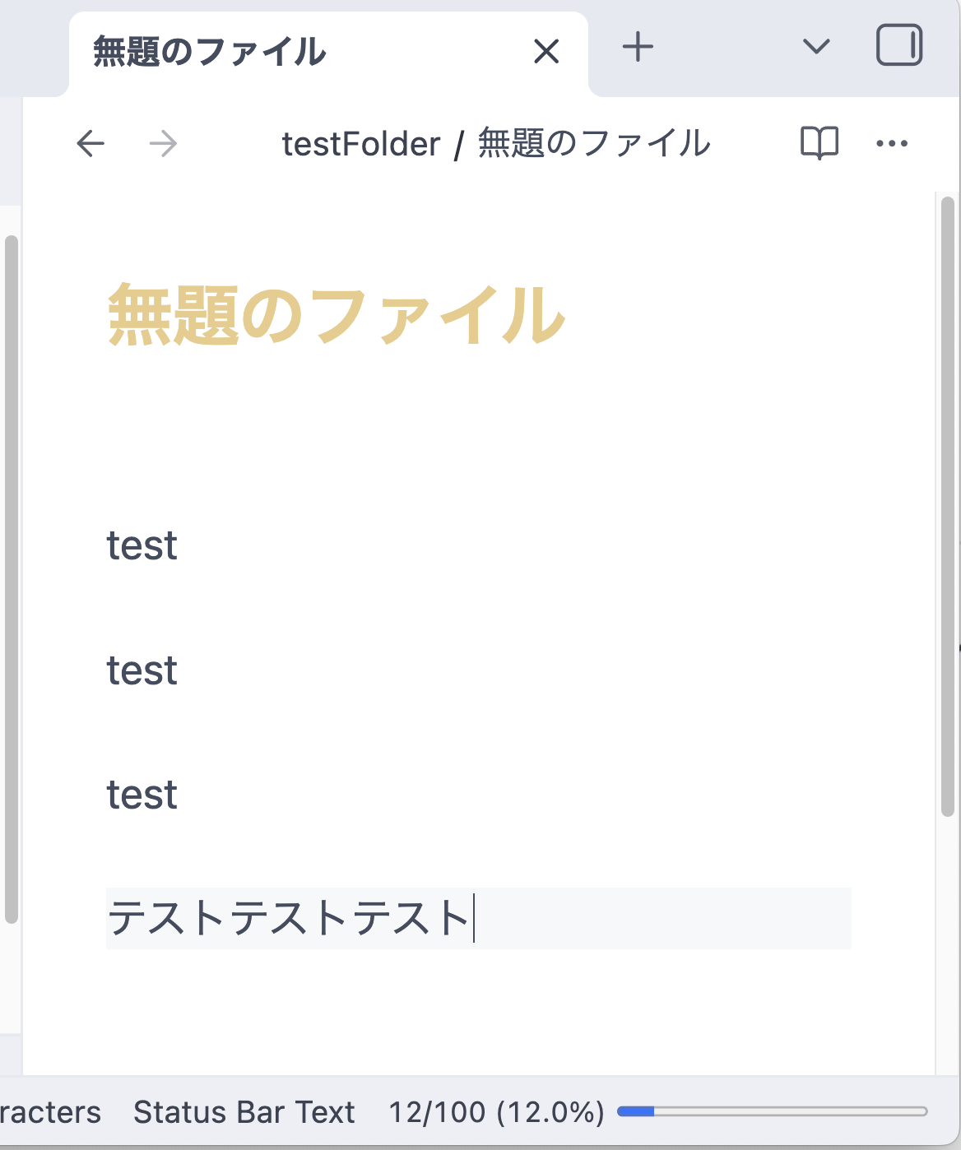961x1150 pixels.
Task: Select the Status Bar Text item
Action: pos(244,1111)
